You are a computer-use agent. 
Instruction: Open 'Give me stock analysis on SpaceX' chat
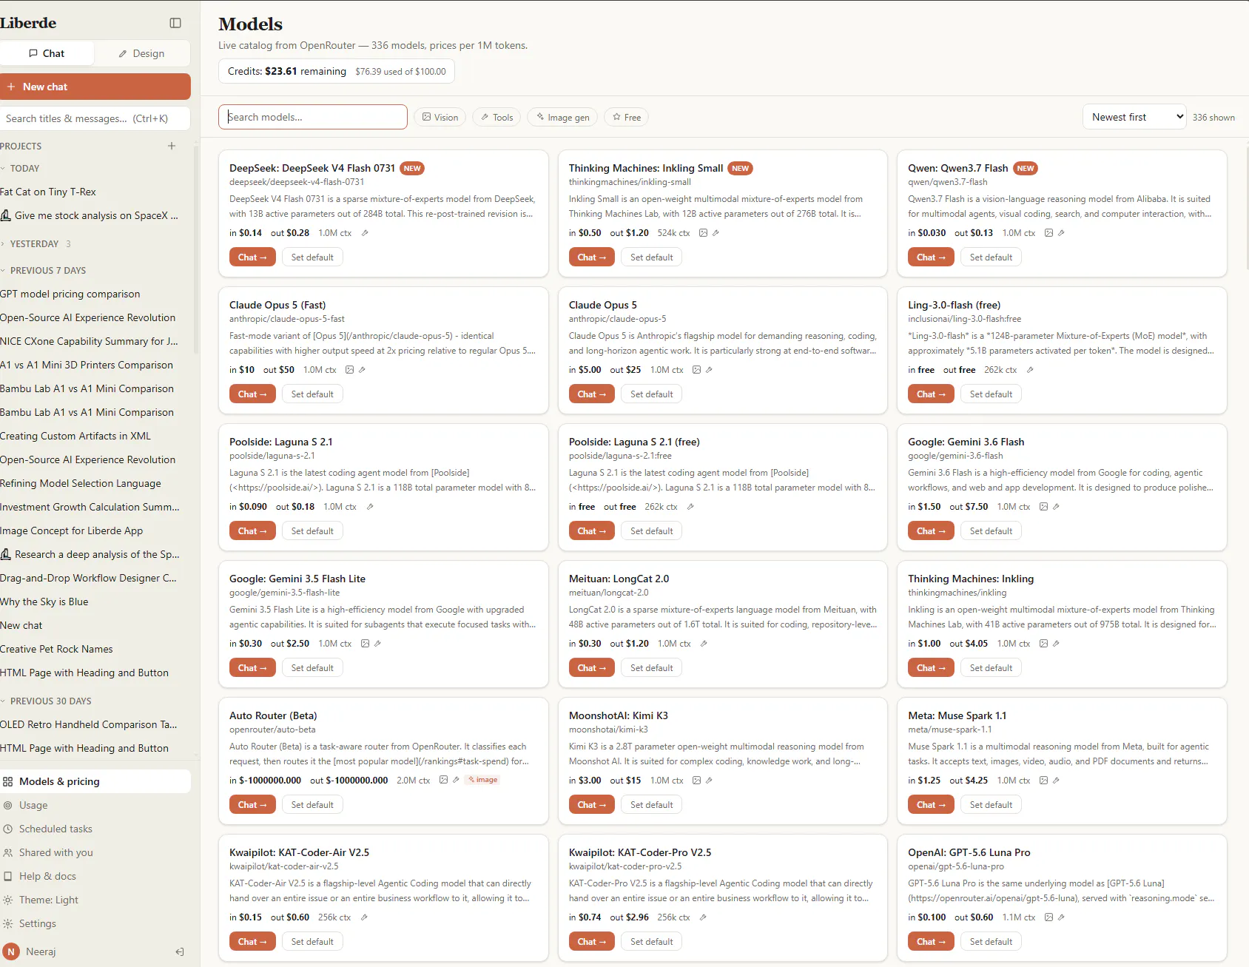point(95,215)
